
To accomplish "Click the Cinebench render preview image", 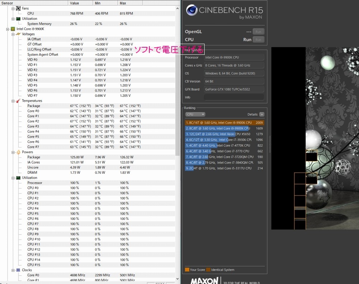I will (x=315, y=138).
